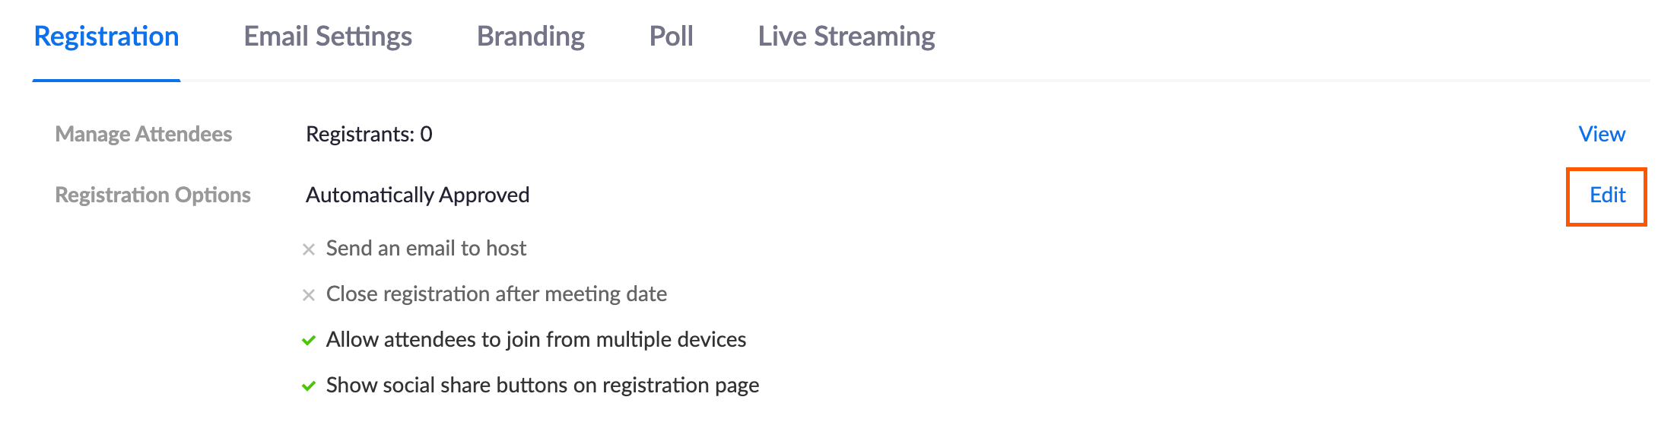
Task: Click the X icon beside Close registration
Action: coord(309,295)
